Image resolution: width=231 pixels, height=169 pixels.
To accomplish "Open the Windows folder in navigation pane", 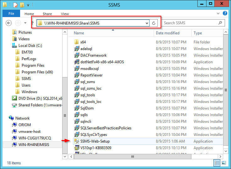I will point(29,92).
